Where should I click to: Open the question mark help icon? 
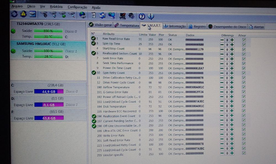(142, 16)
